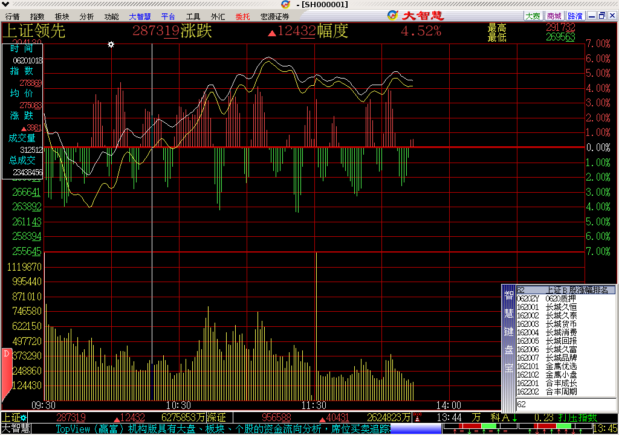Click the 10:30 time axis label
619x435 pixels.
[x=178, y=405]
